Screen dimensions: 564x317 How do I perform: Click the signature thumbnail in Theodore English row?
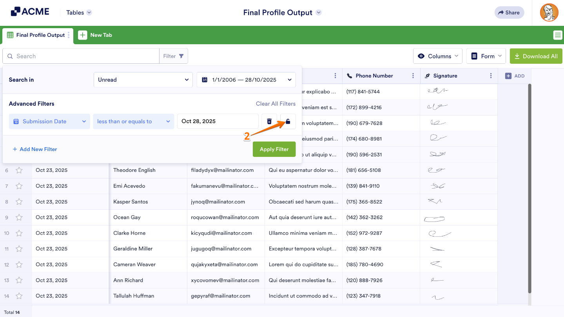tap(436, 170)
